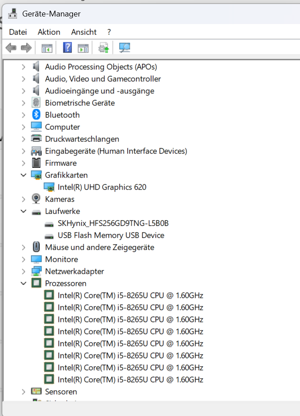Collapse the Prozessoren category
Screen dimensions: 300x416
24,283
